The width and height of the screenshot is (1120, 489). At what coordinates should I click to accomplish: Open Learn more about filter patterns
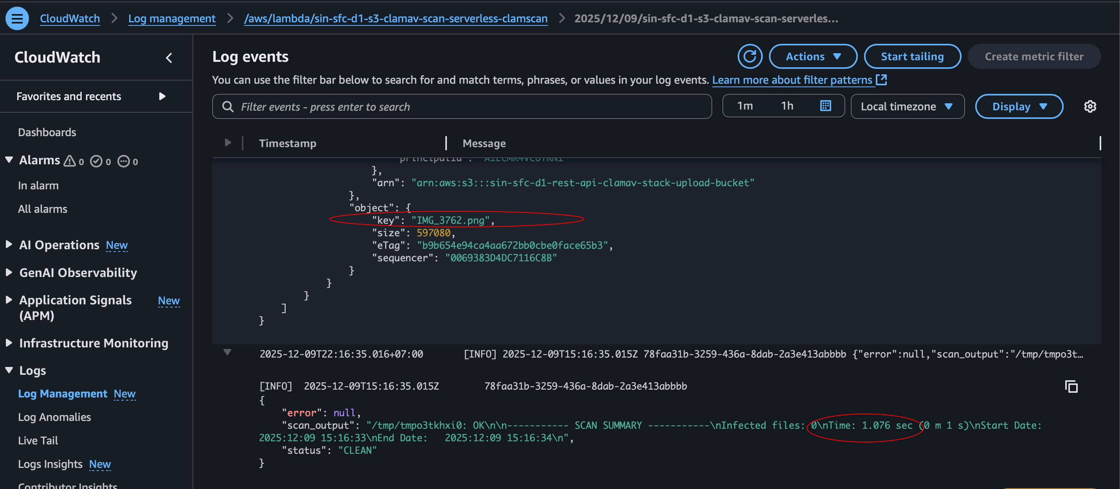pyautogui.click(x=792, y=80)
